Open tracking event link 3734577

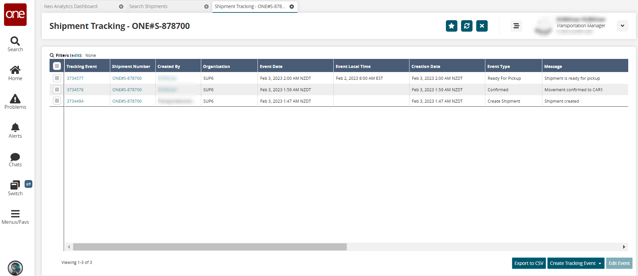[75, 78]
